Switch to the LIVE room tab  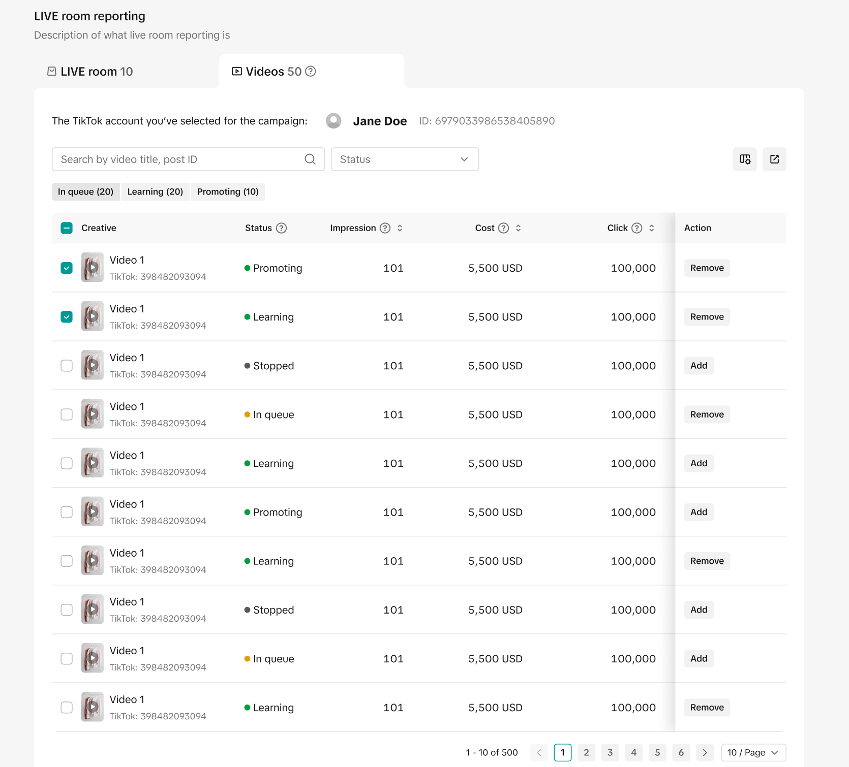point(90,72)
